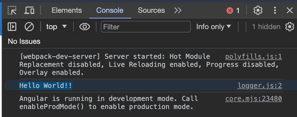Open the core.mjs:23480 source link
This screenshot has height=117, width=297.
pyautogui.click(x=254, y=98)
